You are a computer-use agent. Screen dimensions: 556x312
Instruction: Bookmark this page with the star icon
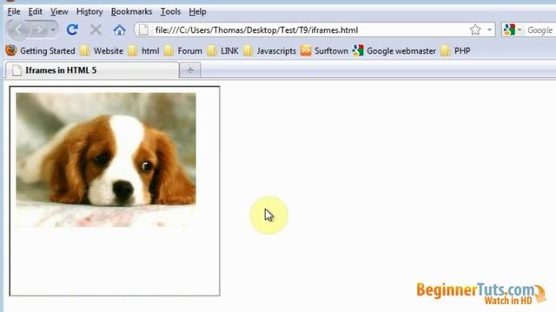click(475, 30)
